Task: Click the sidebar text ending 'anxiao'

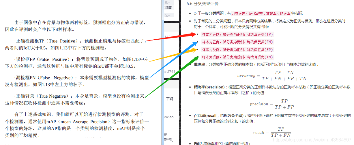Action: coord(168,117)
